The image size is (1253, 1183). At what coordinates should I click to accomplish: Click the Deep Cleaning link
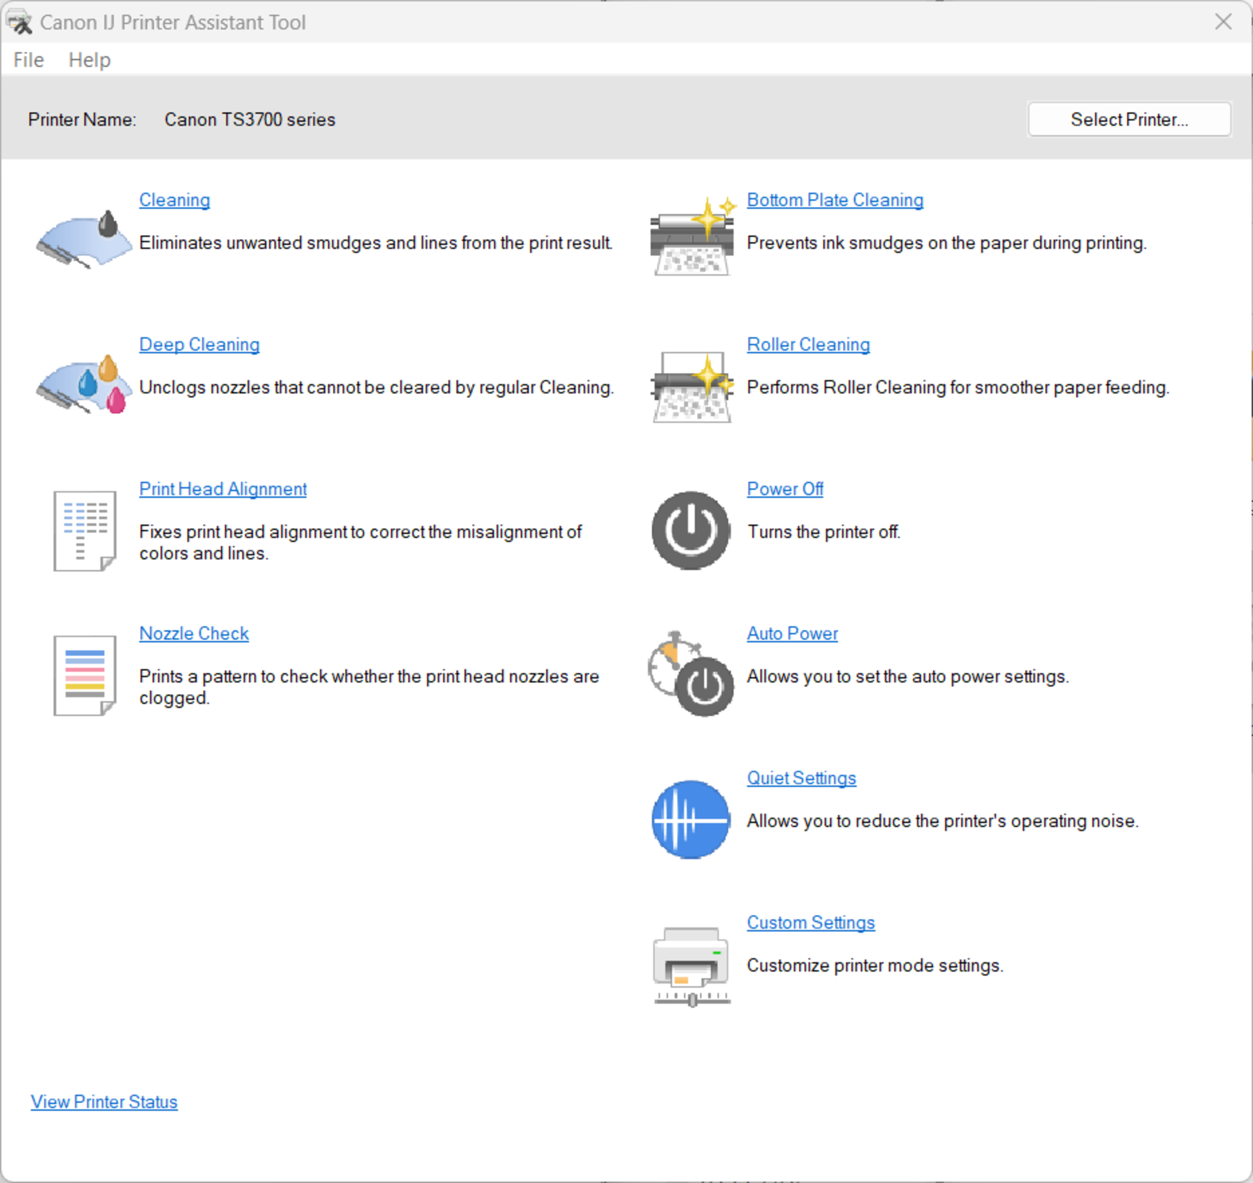199,344
